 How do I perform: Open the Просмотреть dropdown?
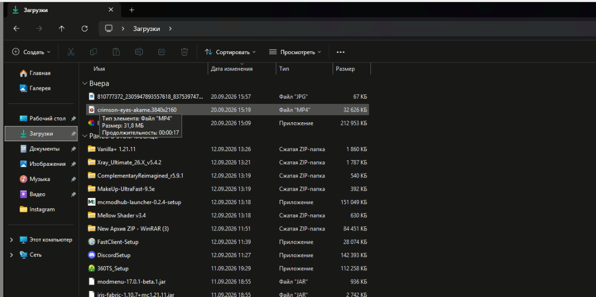click(295, 52)
